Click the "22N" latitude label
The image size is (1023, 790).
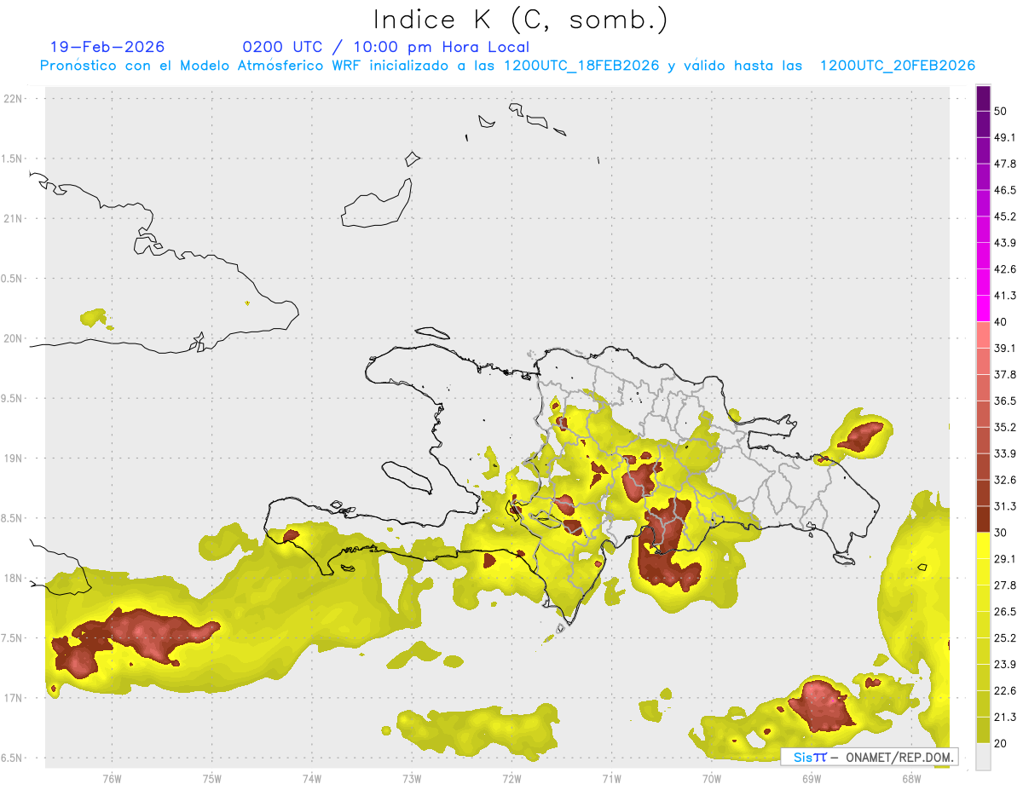pyautogui.click(x=14, y=99)
